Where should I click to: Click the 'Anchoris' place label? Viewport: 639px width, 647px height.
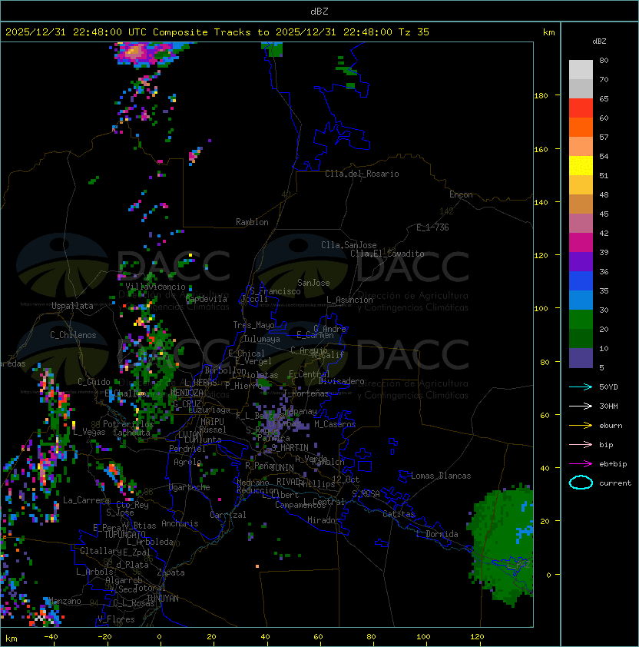[180, 523]
